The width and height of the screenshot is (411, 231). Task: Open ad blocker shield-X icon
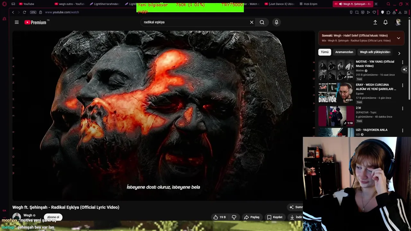pyautogui.click(x=363, y=12)
